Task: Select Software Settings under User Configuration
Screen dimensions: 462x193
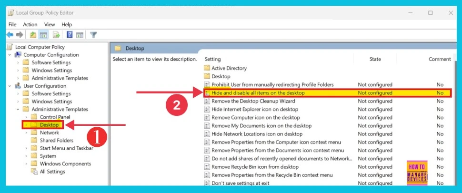Action: [51, 94]
